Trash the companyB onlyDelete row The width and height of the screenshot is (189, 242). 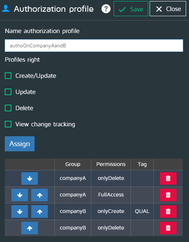(x=168, y=228)
